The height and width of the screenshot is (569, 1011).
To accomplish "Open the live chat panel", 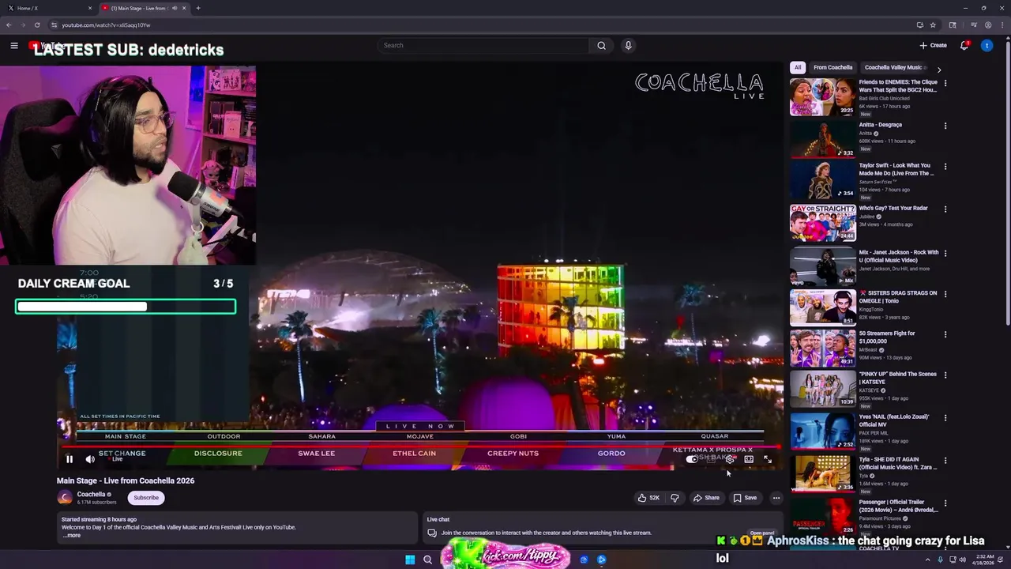I will [761, 533].
